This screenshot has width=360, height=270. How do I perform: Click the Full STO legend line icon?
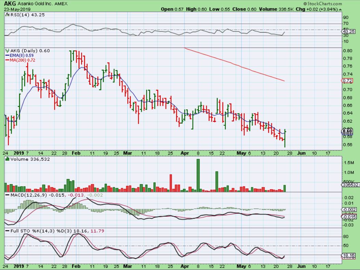(7, 231)
